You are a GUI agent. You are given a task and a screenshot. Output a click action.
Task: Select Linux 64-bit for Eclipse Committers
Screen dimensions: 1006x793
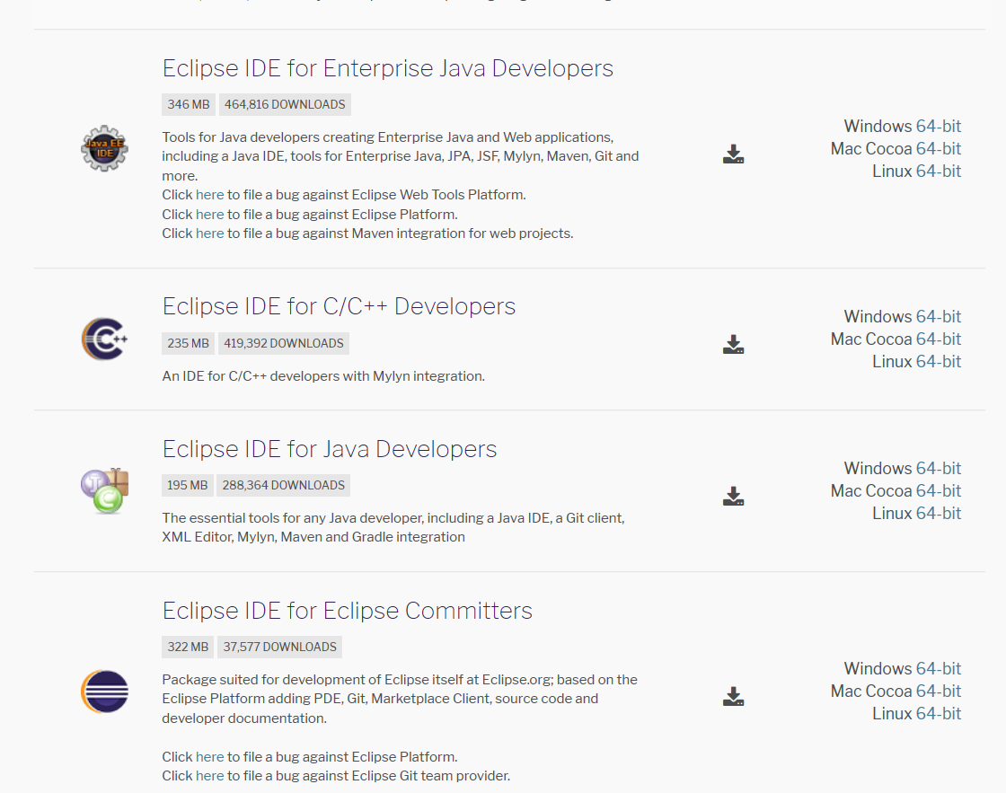[x=938, y=713]
